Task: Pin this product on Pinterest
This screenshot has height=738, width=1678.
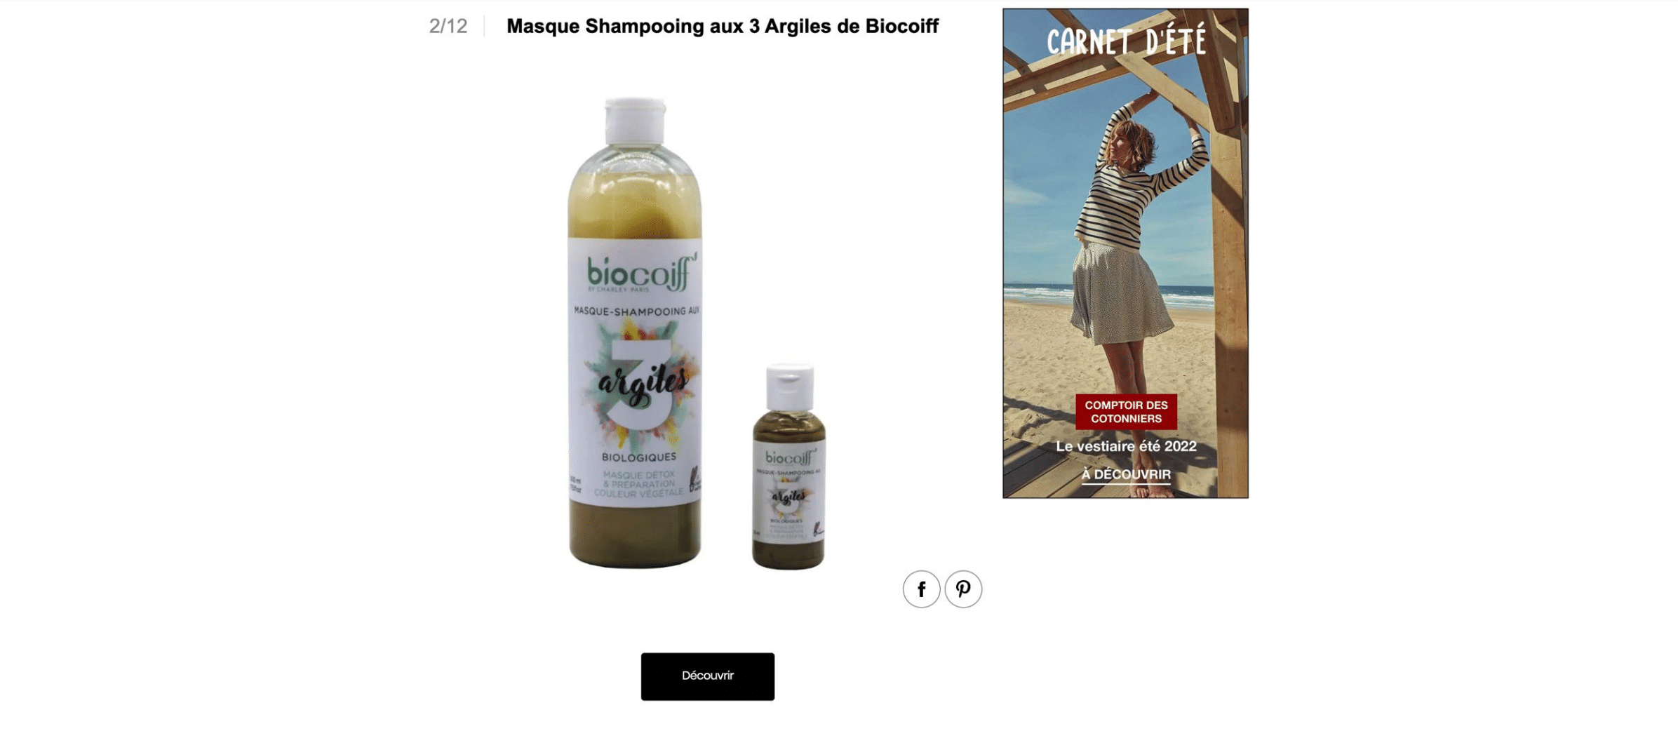Action: point(962,589)
